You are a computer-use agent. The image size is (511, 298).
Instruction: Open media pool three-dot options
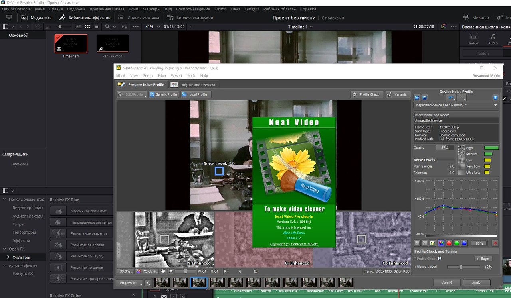(135, 27)
